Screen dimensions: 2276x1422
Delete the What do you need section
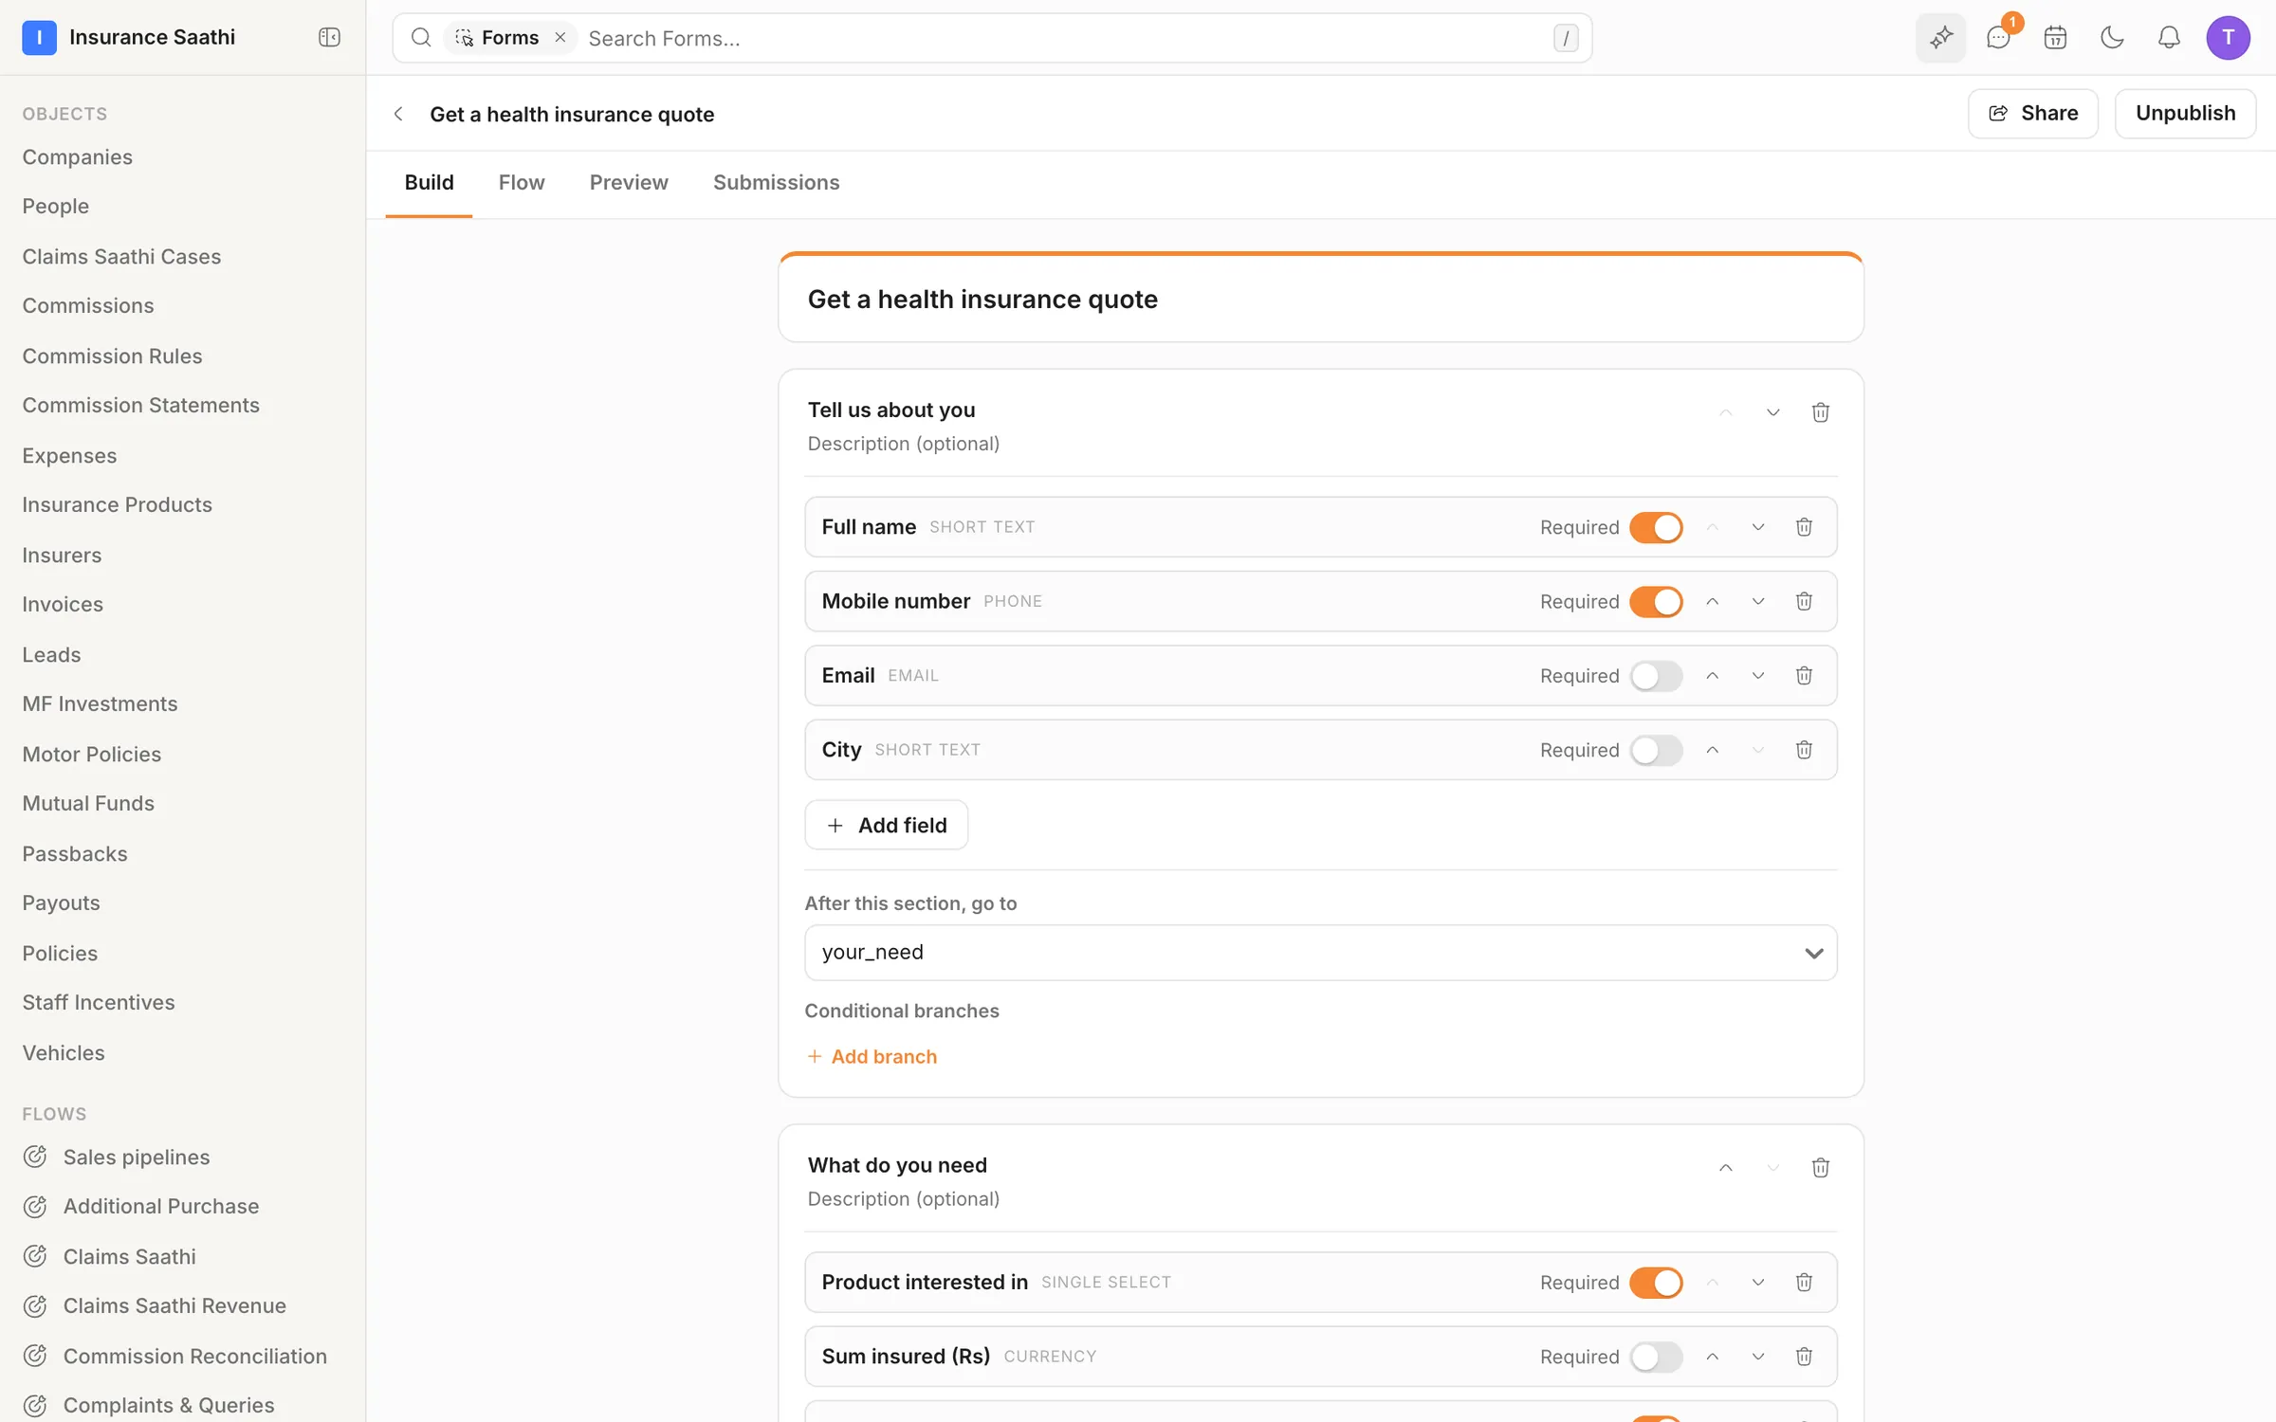(1820, 1168)
